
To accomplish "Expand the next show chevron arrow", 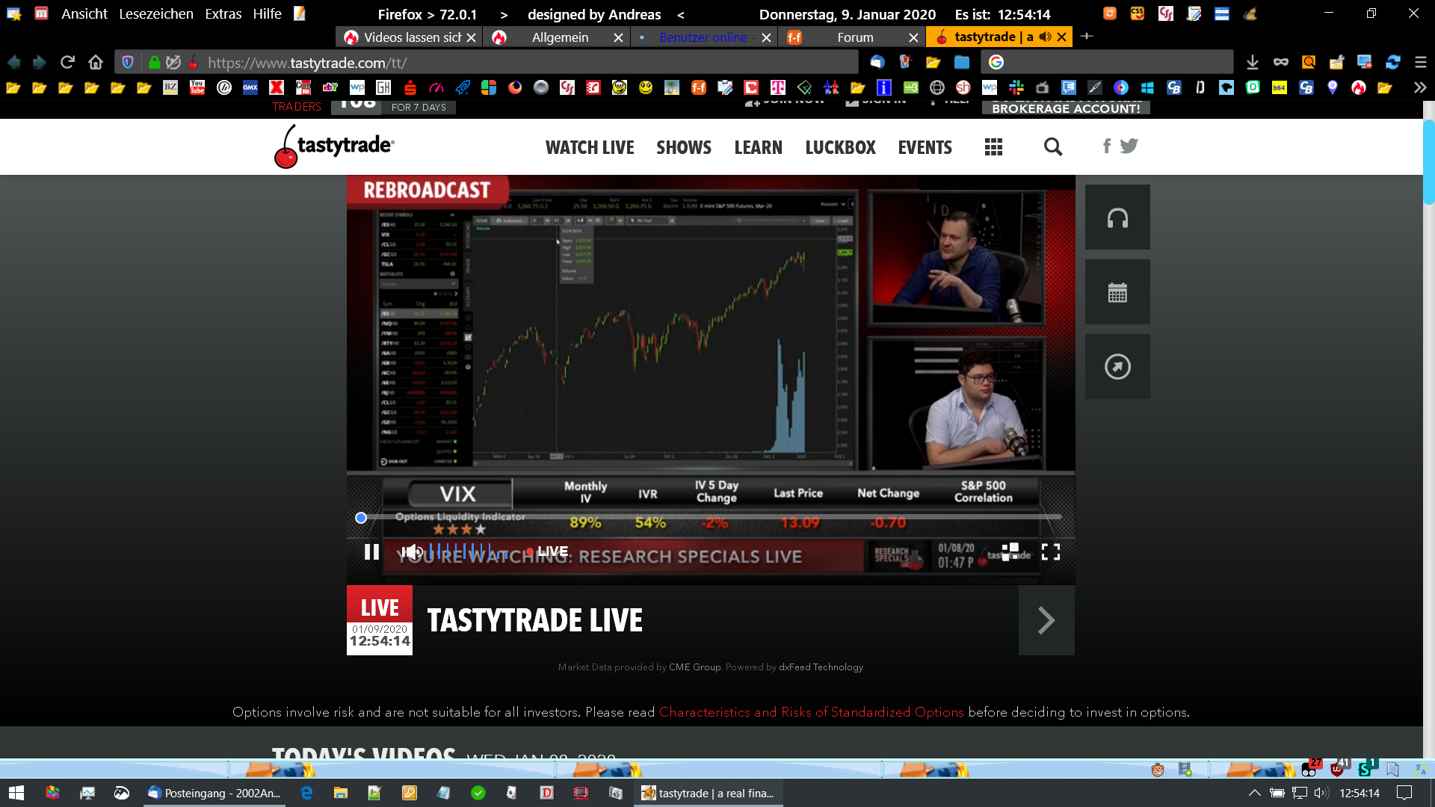I will (1046, 620).
